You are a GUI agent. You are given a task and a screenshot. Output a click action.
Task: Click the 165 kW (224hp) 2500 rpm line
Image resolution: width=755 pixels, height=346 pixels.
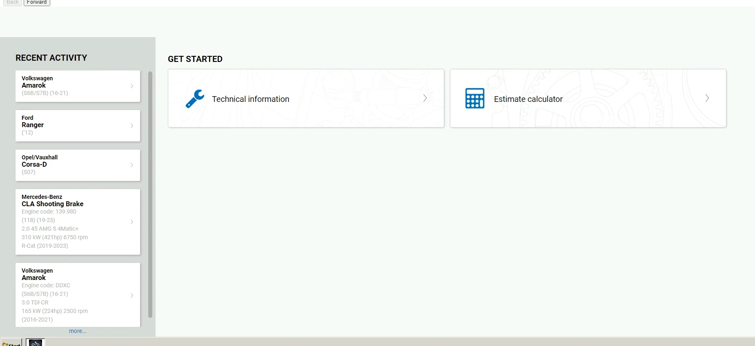(x=55, y=311)
